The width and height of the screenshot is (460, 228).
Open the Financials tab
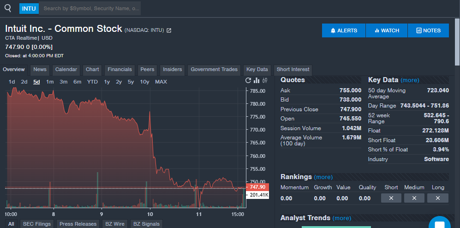coord(119,70)
